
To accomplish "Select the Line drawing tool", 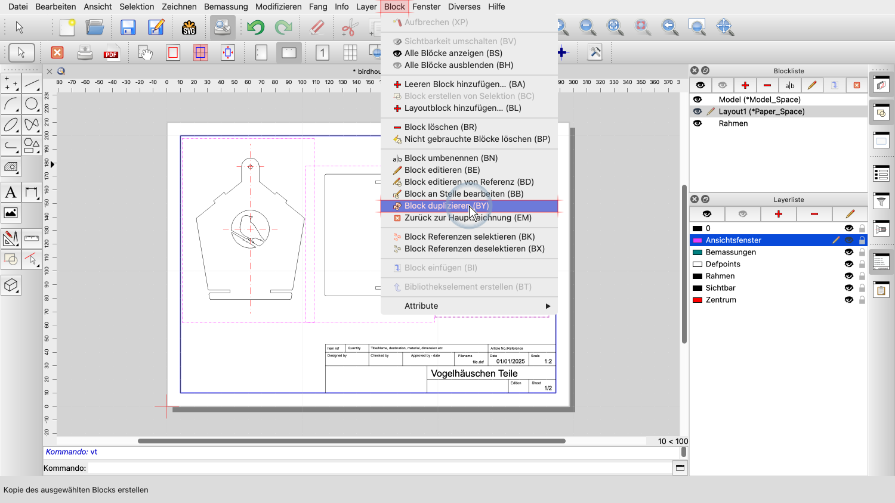I will coord(32,83).
